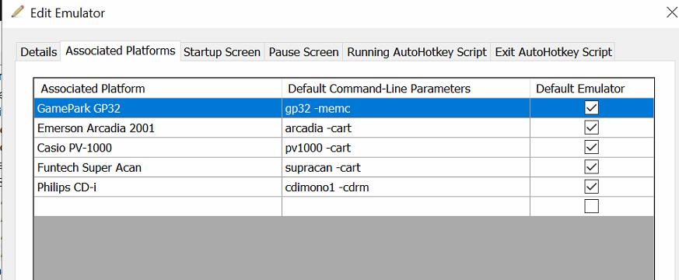The height and width of the screenshot is (280, 679).
Task: Select the Associated Platforms tab
Action: [121, 51]
